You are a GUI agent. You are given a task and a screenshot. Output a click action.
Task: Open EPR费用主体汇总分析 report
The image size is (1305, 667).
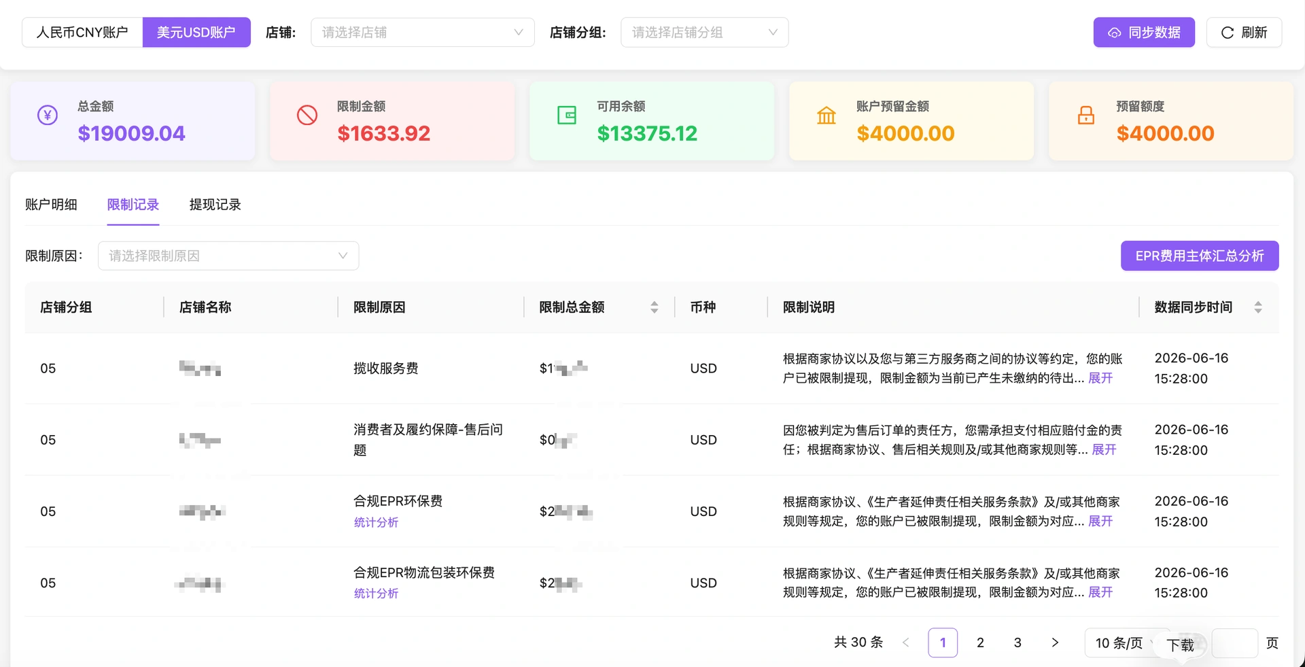coord(1200,256)
